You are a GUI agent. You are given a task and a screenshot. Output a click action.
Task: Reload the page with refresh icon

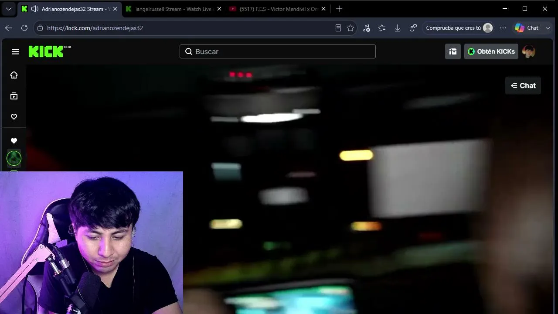(x=24, y=28)
